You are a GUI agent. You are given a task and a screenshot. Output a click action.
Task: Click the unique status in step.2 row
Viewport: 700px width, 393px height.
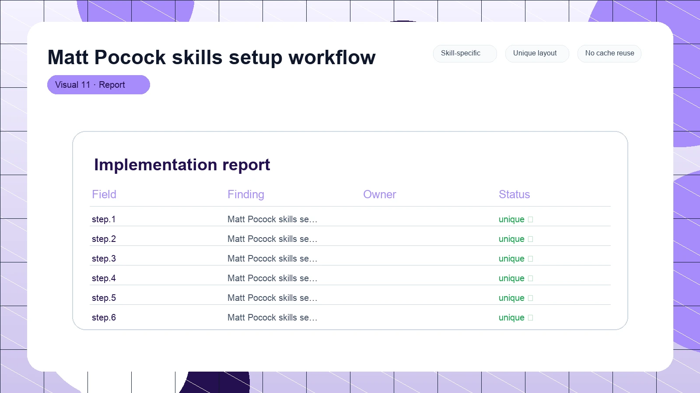pos(516,239)
